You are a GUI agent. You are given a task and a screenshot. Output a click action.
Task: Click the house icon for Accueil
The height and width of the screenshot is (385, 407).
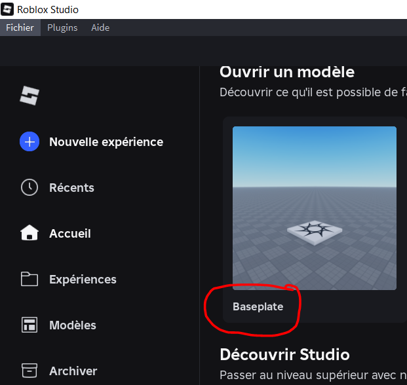[x=29, y=233]
